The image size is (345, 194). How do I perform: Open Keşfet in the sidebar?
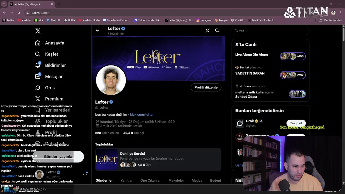pos(47,54)
